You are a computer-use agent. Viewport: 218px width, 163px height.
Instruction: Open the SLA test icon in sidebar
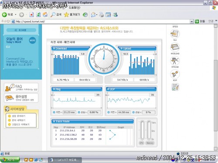pos(175,33)
